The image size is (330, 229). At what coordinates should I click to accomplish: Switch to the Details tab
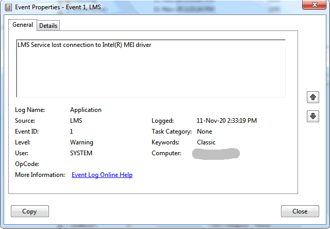[48, 26]
